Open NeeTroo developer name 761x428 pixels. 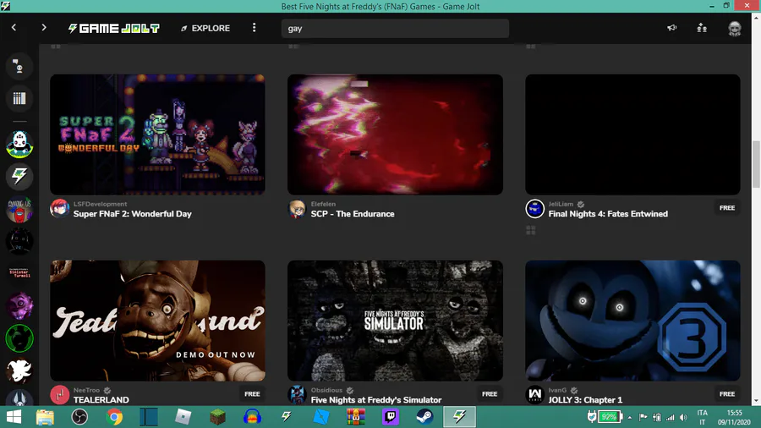click(x=86, y=390)
